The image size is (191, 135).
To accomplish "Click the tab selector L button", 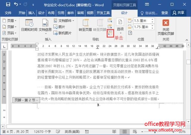I will [4, 46].
